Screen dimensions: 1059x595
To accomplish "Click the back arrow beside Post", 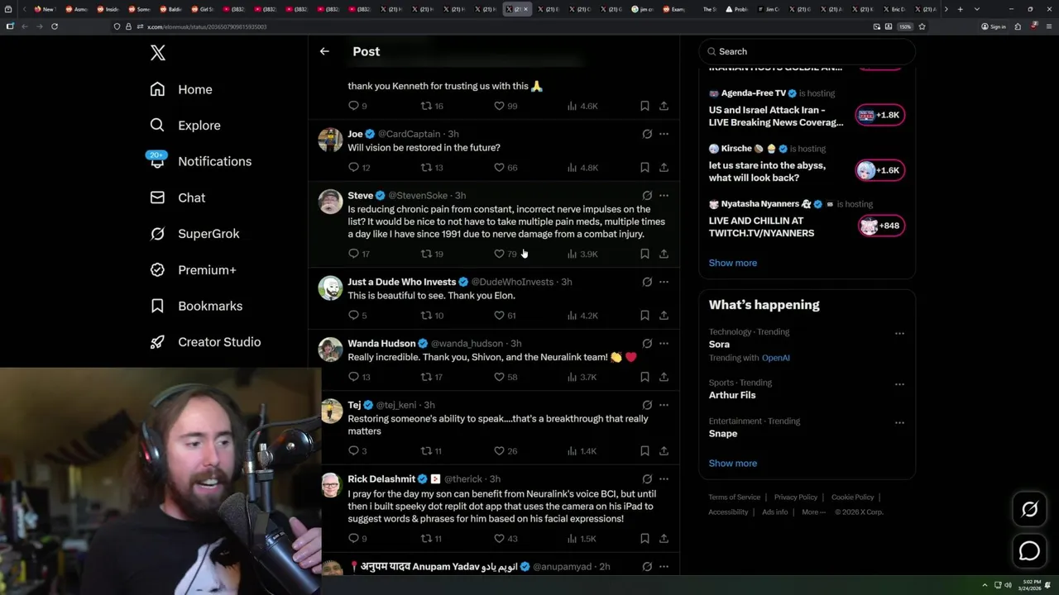I will pos(324,51).
